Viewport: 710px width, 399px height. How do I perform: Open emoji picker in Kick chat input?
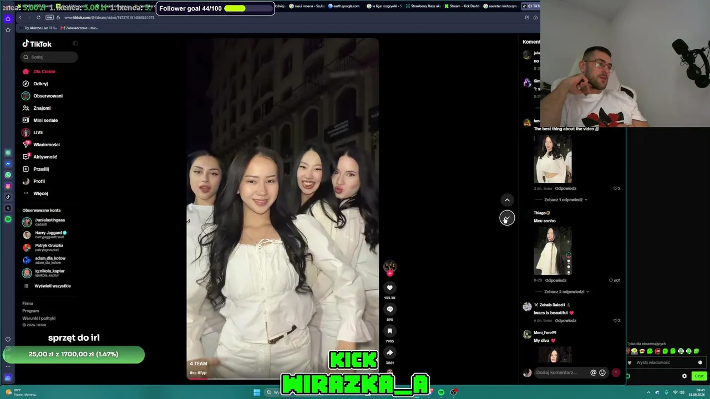(x=700, y=362)
